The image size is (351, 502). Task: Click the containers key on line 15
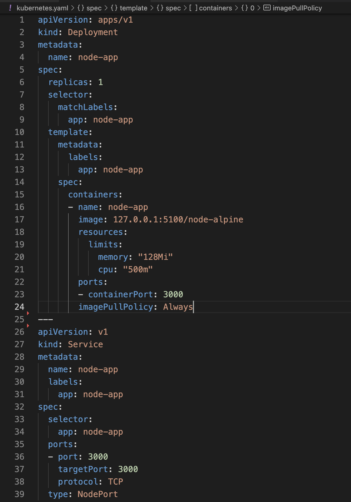(x=93, y=195)
